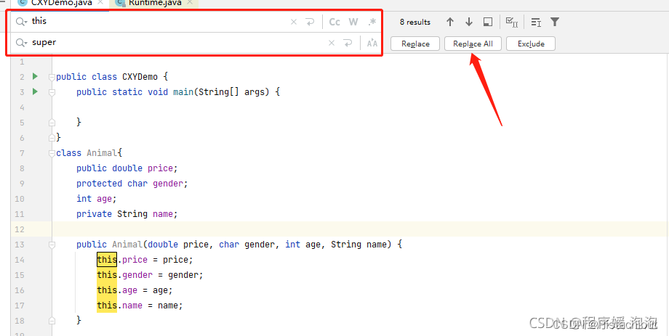Click the "main" method name on line 3
This screenshot has width=669, height=336.
pos(183,92)
